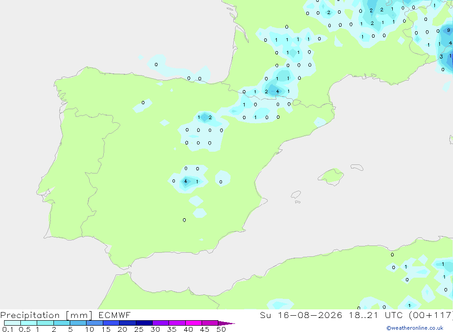The height and width of the screenshot is (332, 453).
Task: Select the 1–2 mm legend color swatch
Action: [x=45, y=323]
